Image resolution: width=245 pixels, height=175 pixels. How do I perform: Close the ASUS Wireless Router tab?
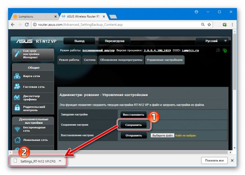104,16
